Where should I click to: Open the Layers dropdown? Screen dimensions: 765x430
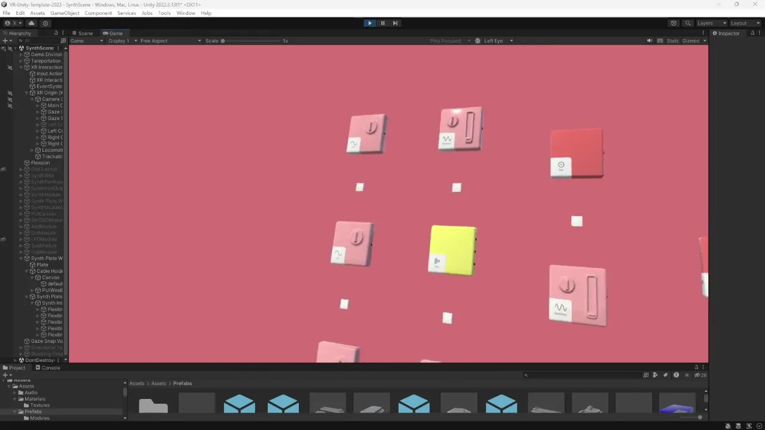pos(711,23)
